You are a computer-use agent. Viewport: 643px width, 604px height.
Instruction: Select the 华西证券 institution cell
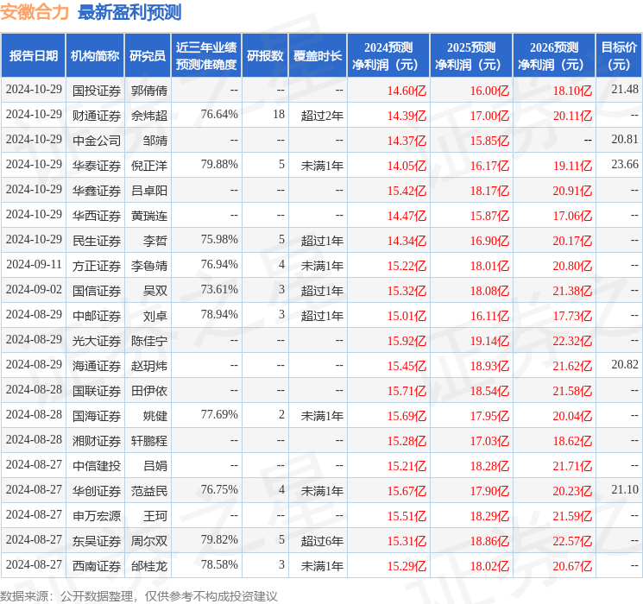(97, 216)
